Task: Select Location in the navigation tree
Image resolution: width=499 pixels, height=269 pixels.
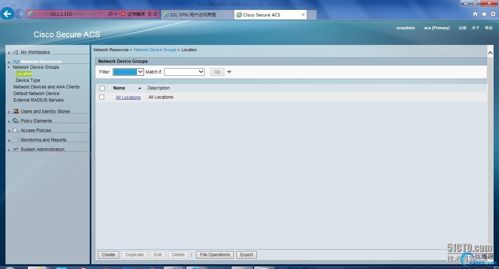Action: pyautogui.click(x=24, y=74)
